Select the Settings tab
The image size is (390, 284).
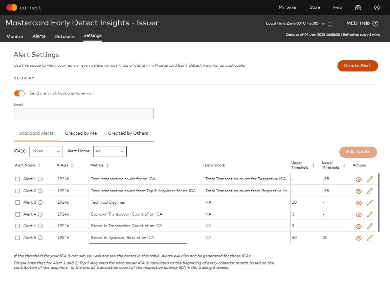pos(93,35)
